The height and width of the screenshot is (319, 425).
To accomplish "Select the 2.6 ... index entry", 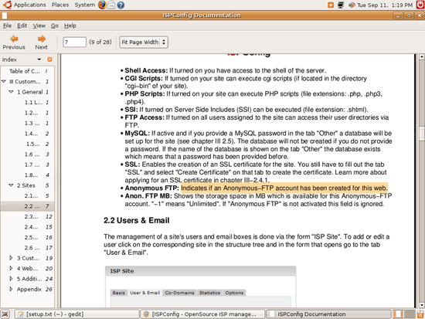I will coord(27,248).
